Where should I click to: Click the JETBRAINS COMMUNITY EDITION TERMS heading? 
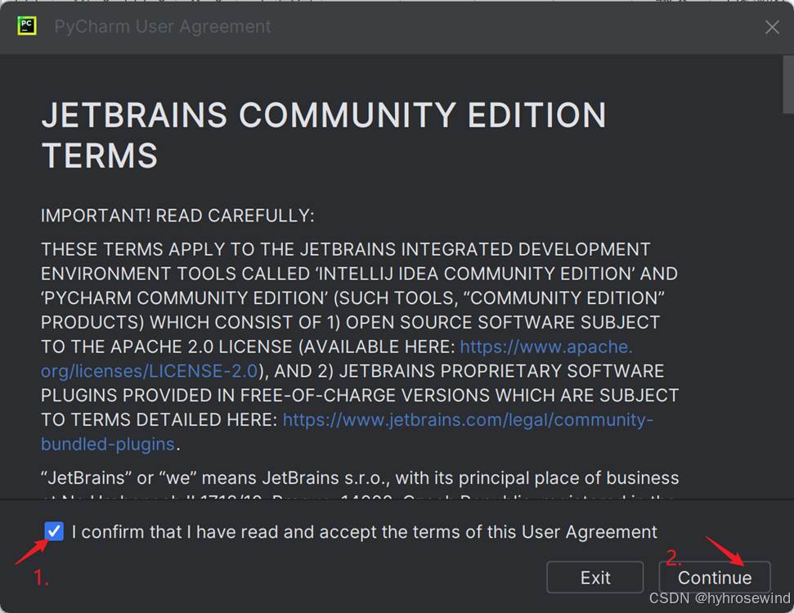coord(324,135)
